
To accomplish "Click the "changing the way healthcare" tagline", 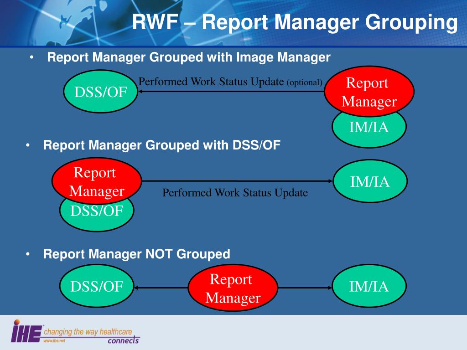I will click(88, 332).
